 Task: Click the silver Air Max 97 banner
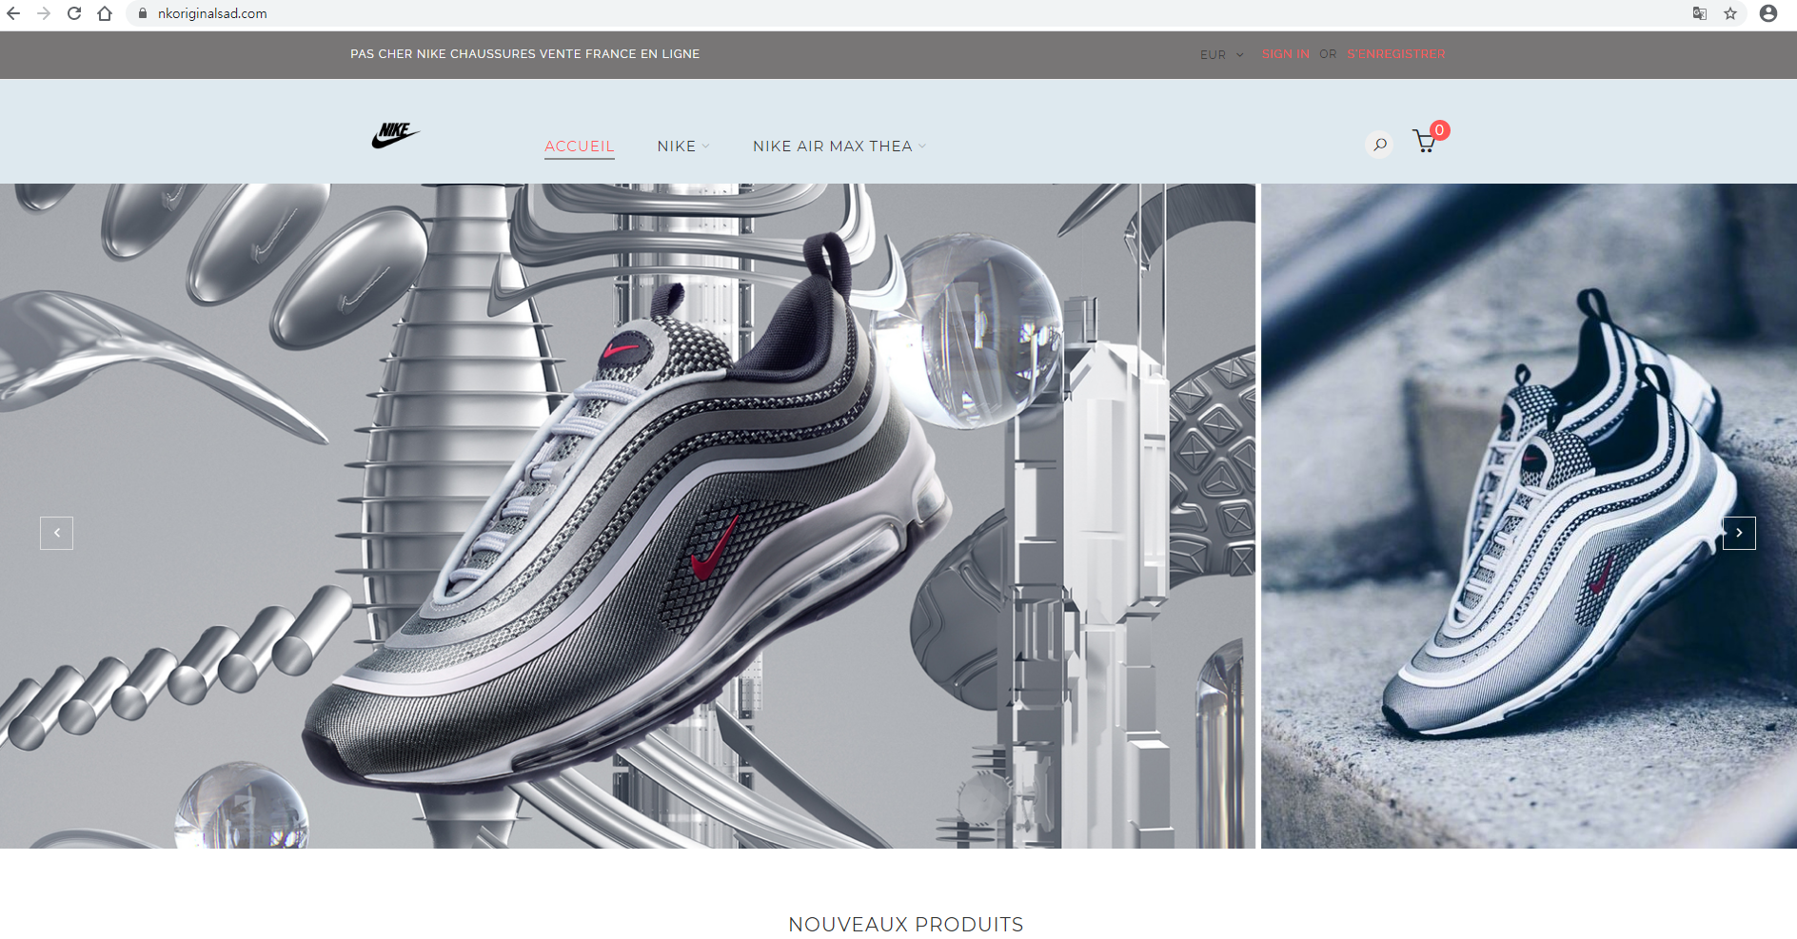627,516
